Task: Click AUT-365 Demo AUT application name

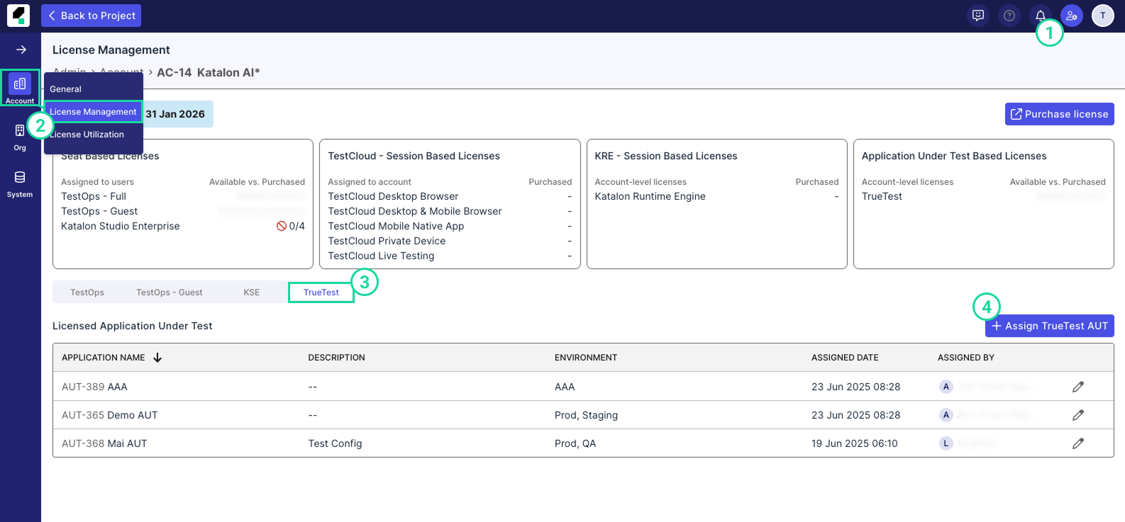Action: click(110, 415)
